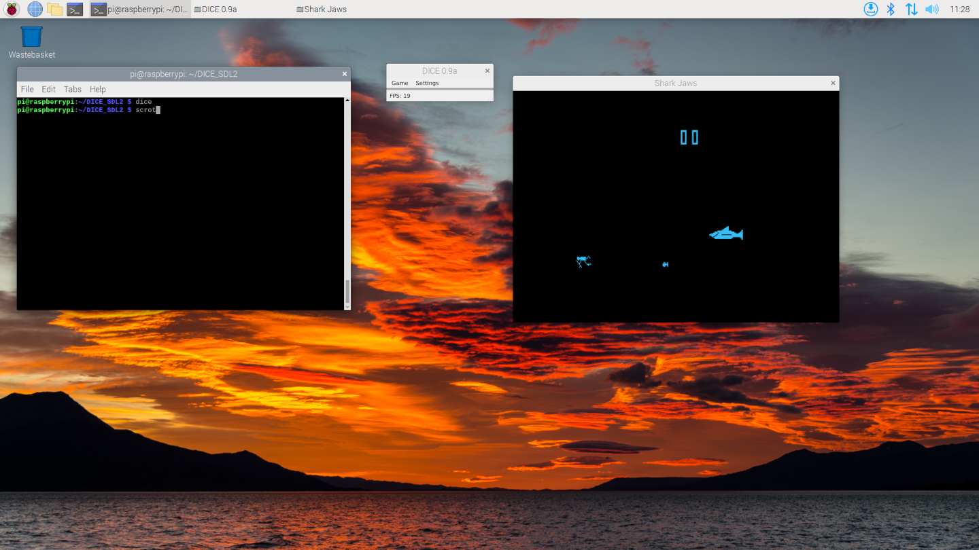
Task: Click the diver sprite in Shark Jaws
Action: coord(583,261)
